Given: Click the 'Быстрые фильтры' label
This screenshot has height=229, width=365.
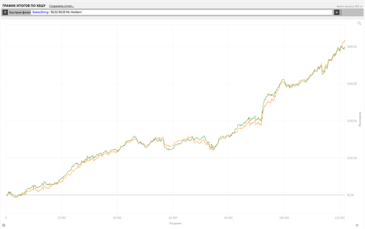Looking at the screenshot, I should pos(20,12).
